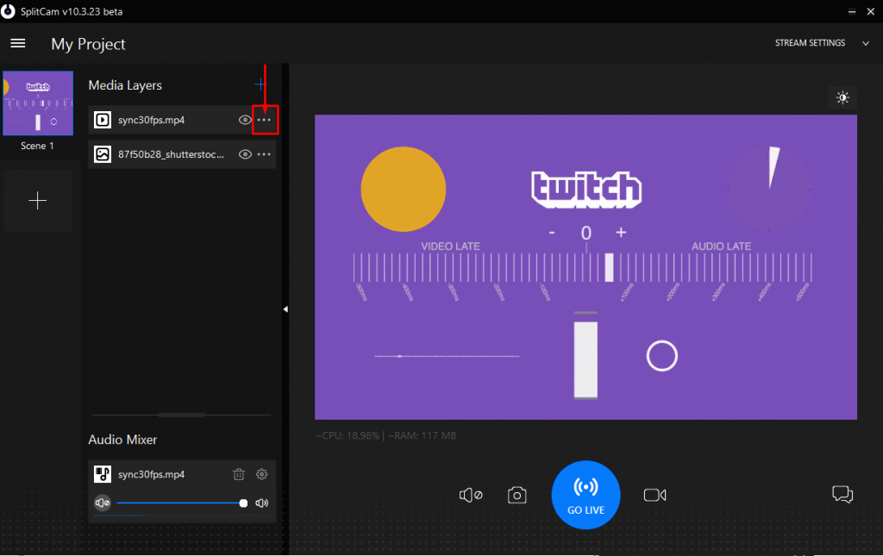
Task: Collapse the left side panel
Action: click(x=285, y=309)
